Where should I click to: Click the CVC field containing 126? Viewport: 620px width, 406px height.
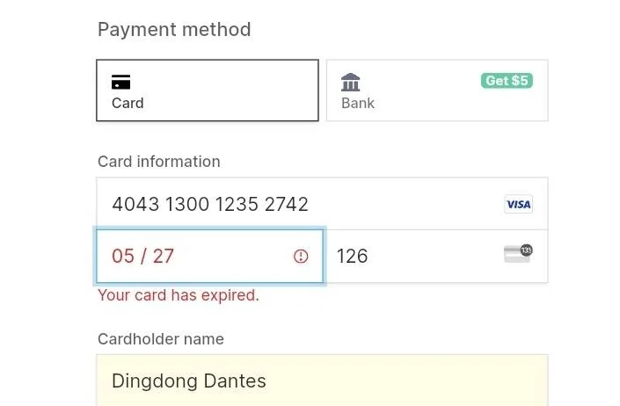435,257
